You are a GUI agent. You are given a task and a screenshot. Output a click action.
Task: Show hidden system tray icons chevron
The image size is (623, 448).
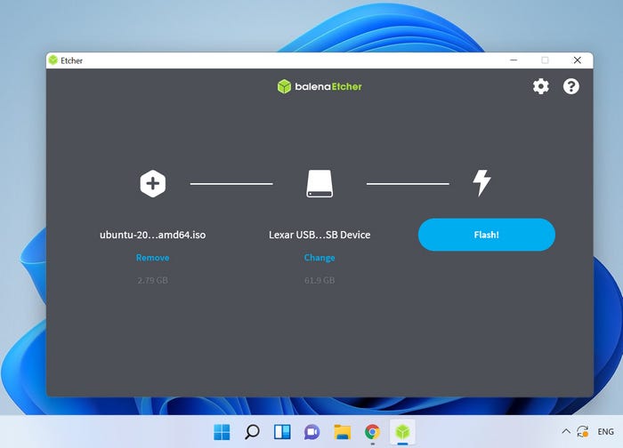coord(566,431)
